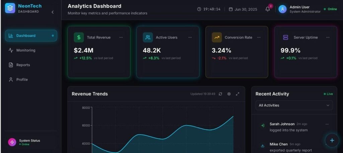Click the Admin User avatar
Image resolution: width=343 pixels, height=153 pixels.
(x=282, y=9)
